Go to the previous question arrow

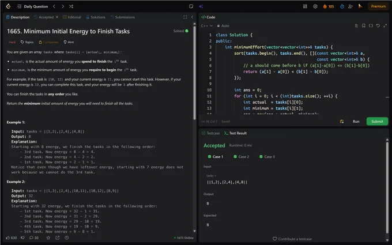coord(54,6)
